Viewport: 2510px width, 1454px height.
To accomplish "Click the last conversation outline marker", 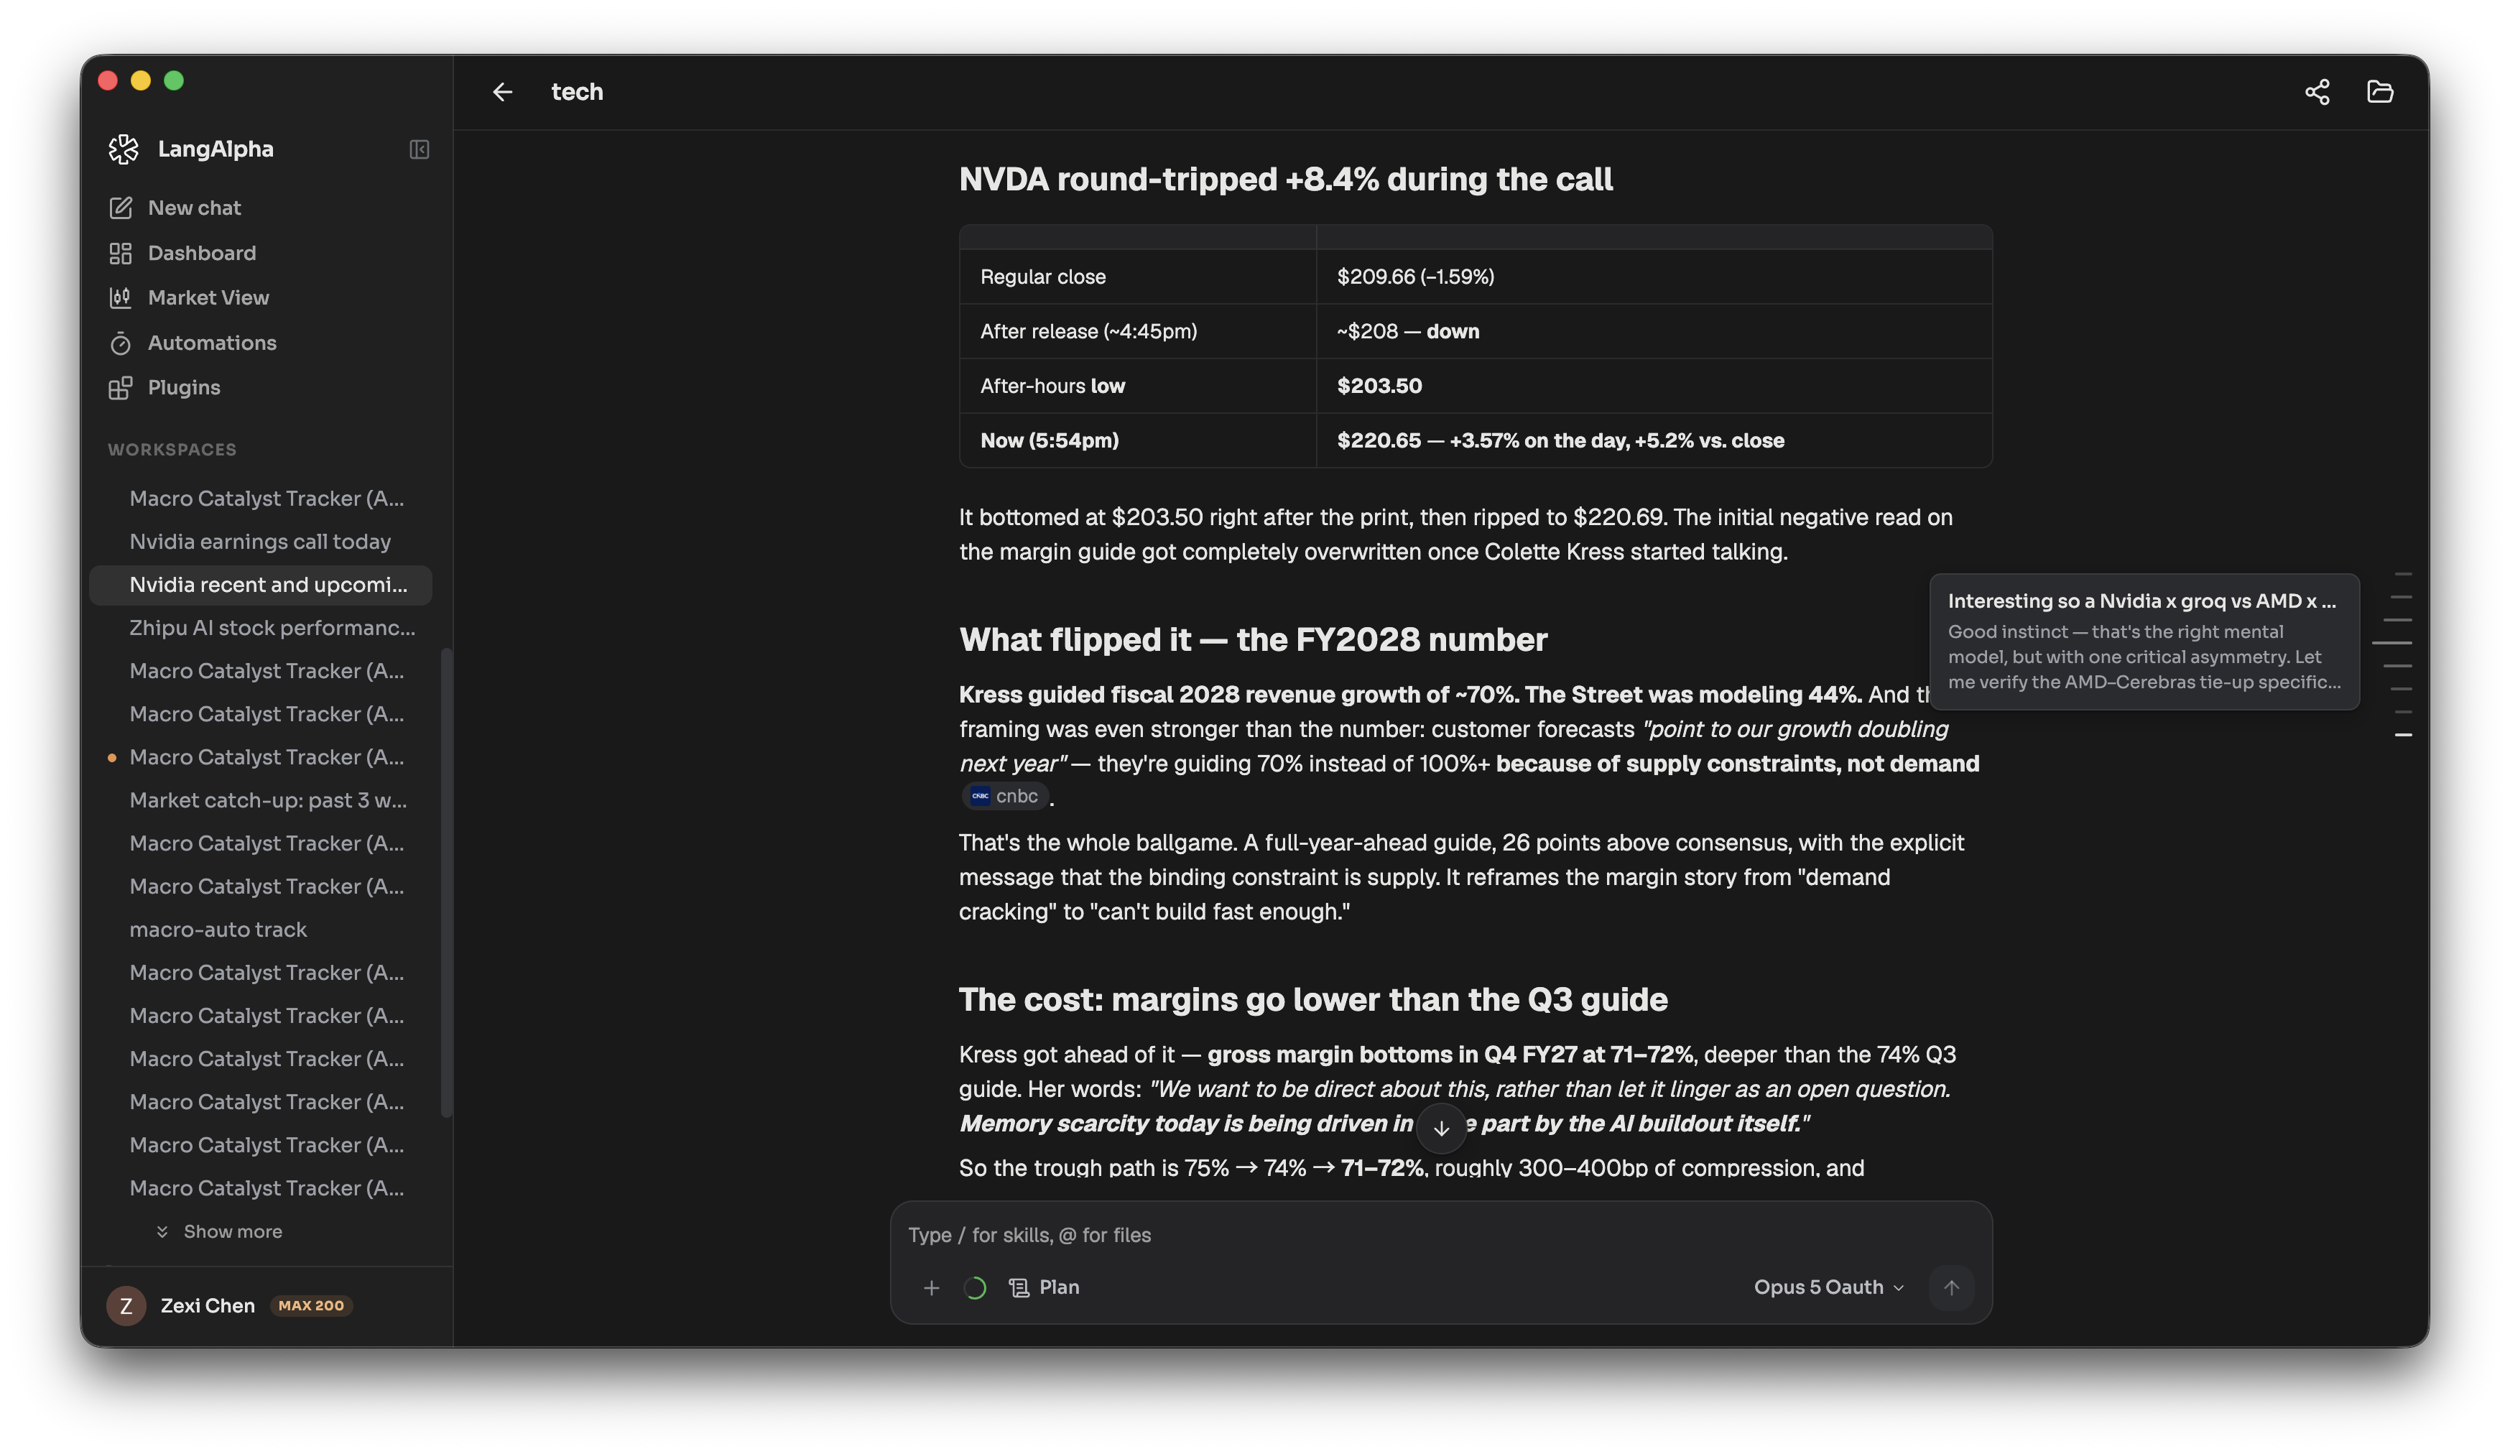I will [2402, 735].
